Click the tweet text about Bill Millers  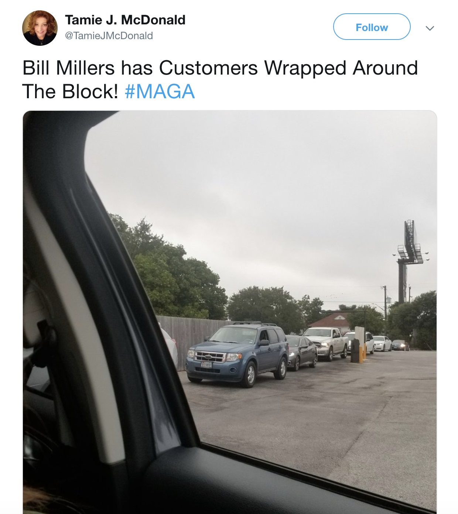(x=220, y=79)
